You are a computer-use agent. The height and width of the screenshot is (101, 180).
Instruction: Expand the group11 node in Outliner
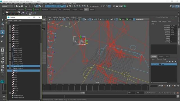pyautogui.click(x=10, y=46)
